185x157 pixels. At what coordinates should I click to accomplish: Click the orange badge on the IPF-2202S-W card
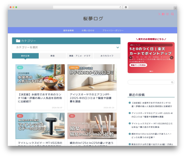74,68
